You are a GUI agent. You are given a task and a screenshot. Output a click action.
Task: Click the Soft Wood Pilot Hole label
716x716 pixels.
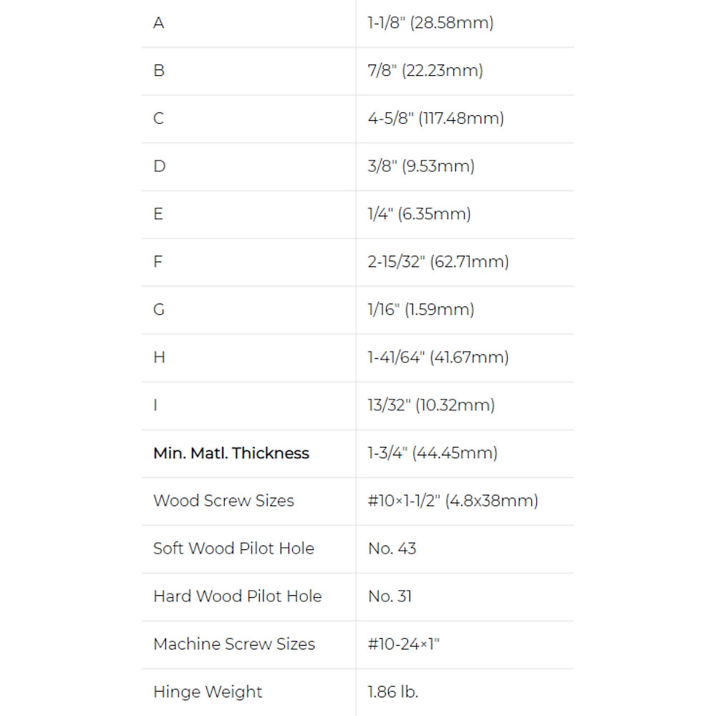(233, 548)
